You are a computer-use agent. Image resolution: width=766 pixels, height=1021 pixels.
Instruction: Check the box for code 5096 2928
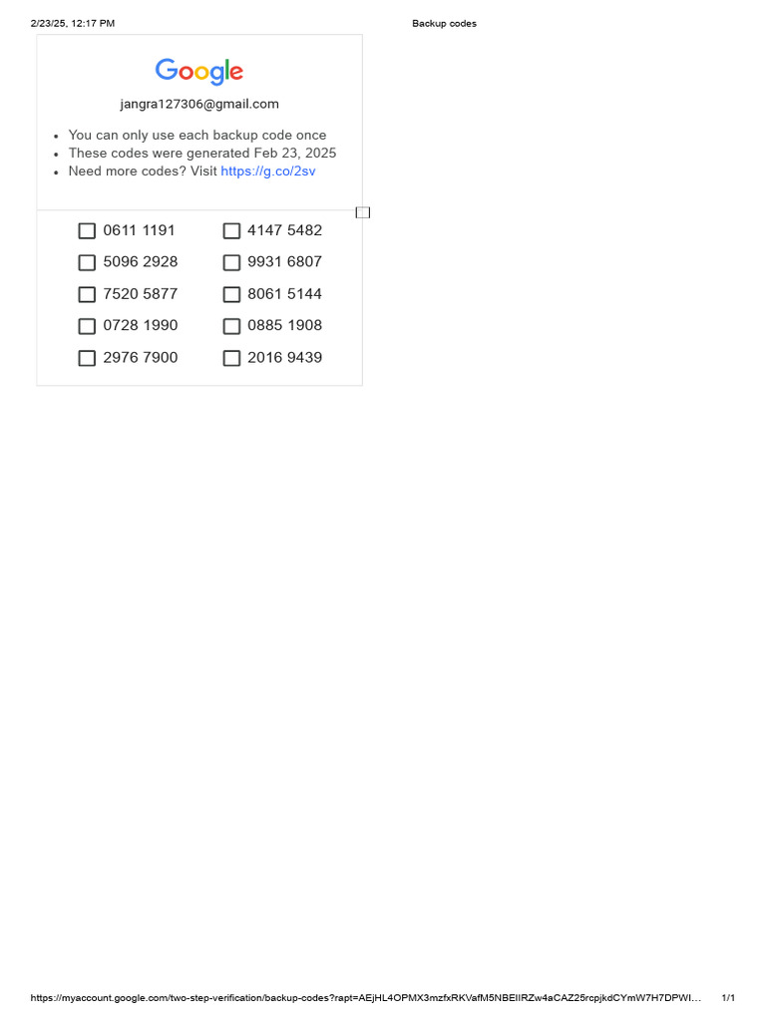(87, 263)
